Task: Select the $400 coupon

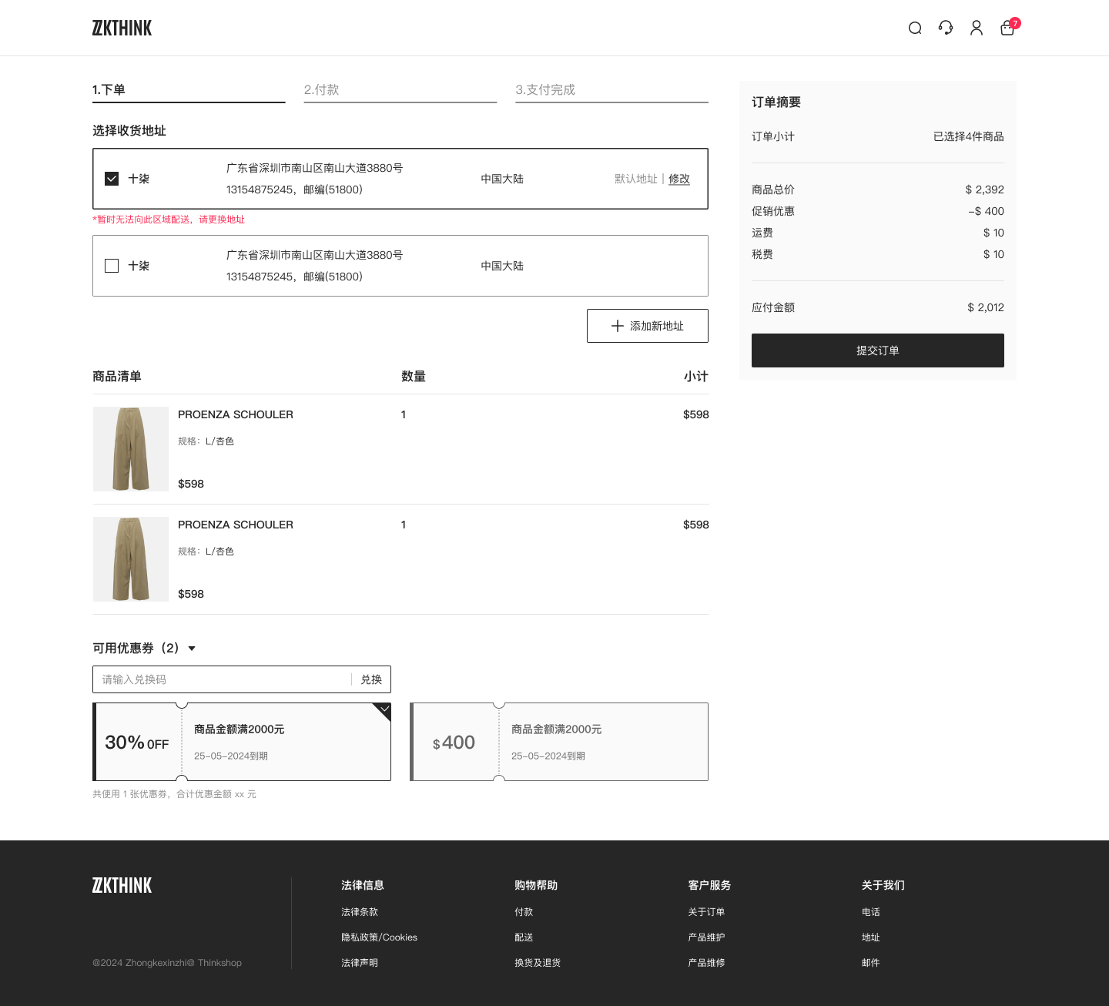Action: pyautogui.click(x=559, y=742)
